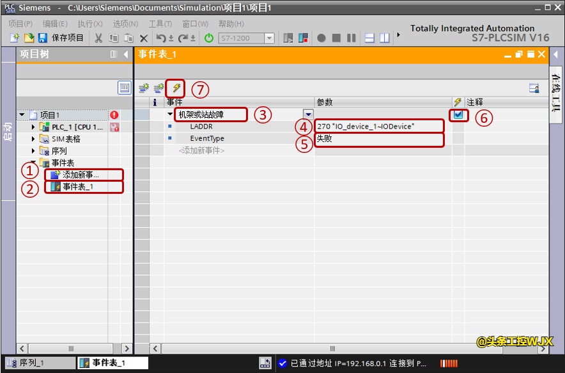Open the event type dropdown for 机架或站故障

(307, 115)
